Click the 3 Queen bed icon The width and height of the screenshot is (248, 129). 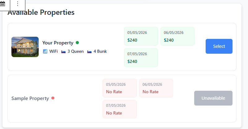click(63, 52)
